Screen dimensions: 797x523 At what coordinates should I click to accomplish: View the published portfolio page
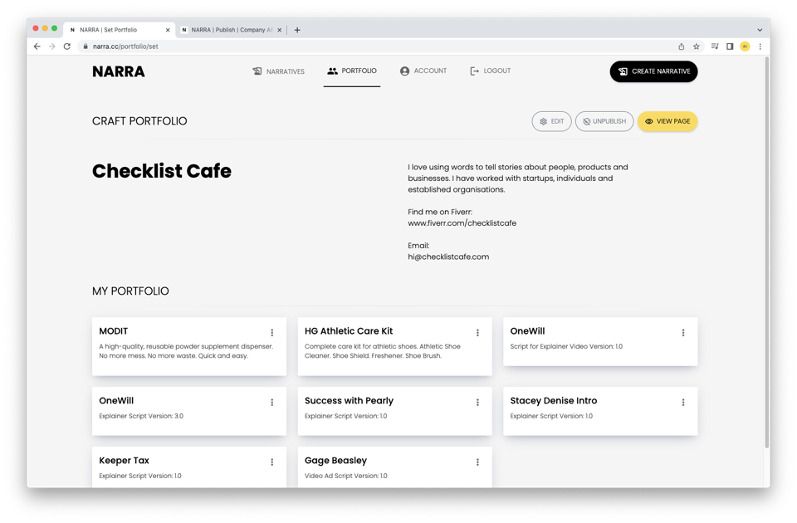click(667, 121)
